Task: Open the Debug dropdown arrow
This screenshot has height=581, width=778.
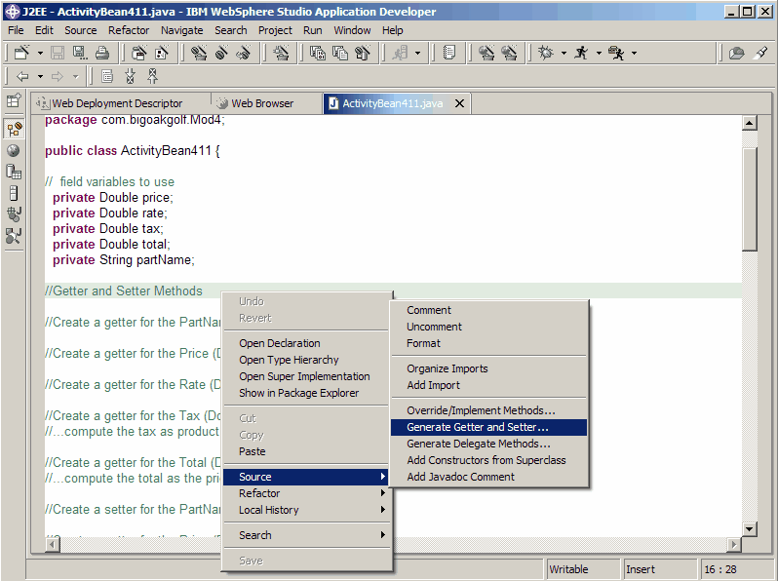Action: (564, 53)
